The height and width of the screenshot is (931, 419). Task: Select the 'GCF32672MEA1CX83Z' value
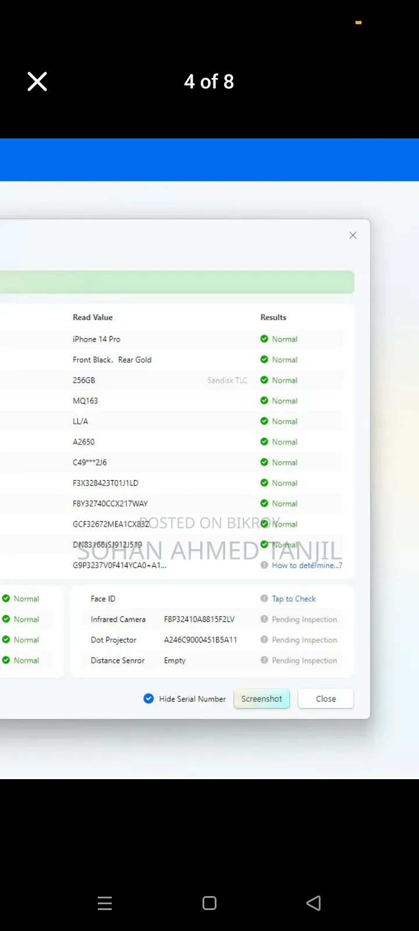coord(111,524)
